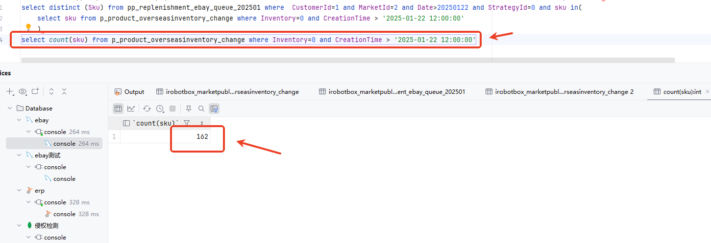Open the services view options eye icon
The height and width of the screenshot is (243, 711).
click(x=23, y=91)
